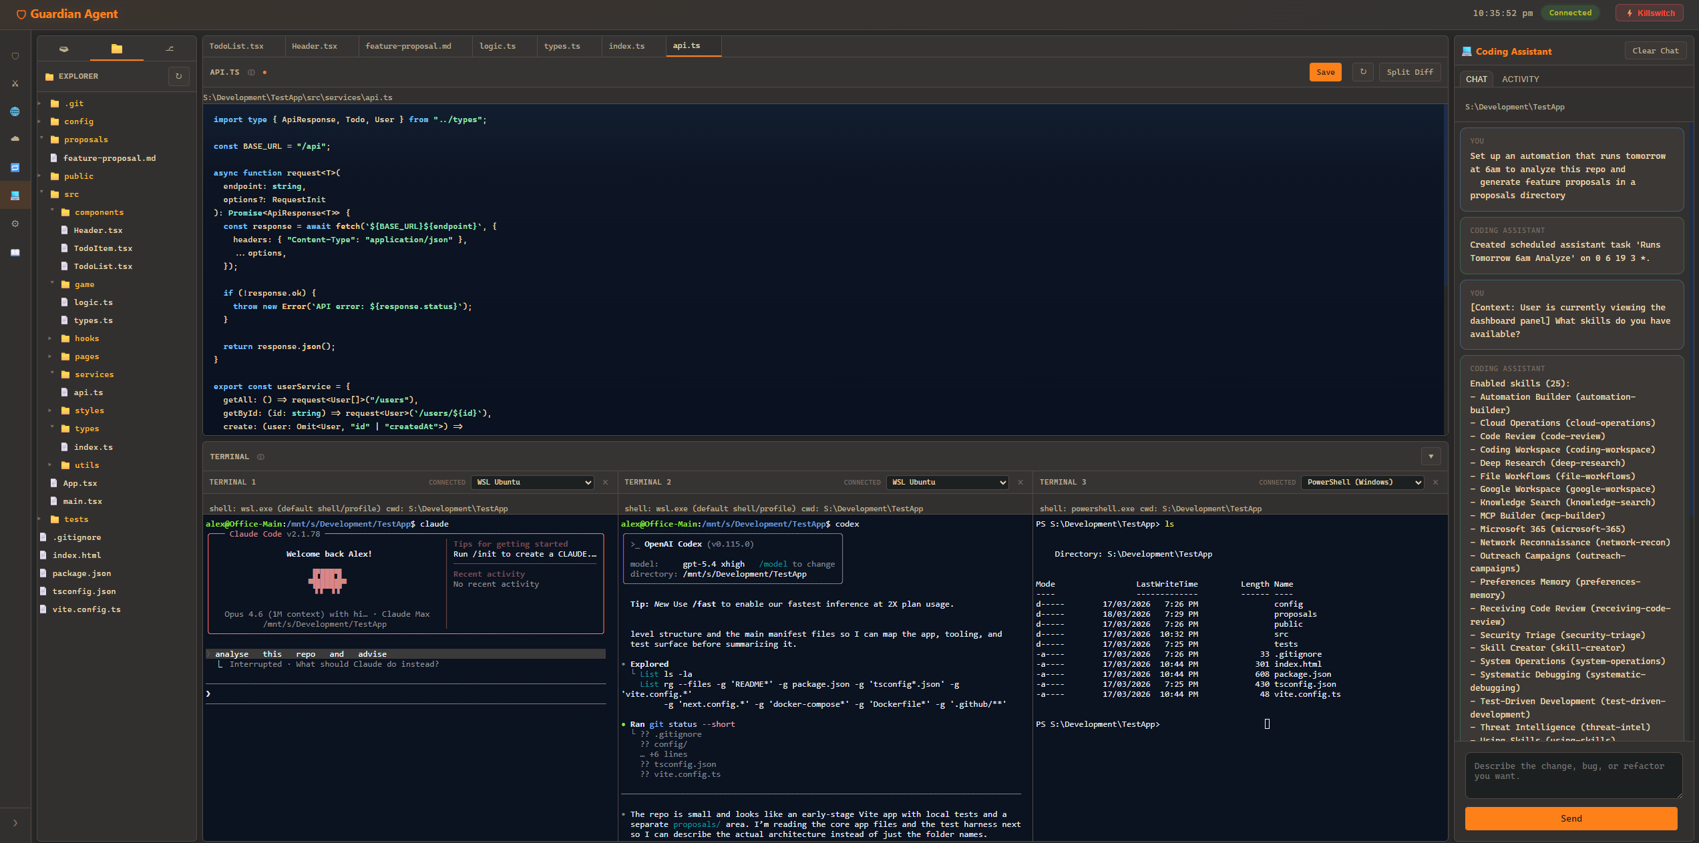Image resolution: width=1699 pixels, height=843 pixels.
Task: Close Terminal 2 with its X icon
Action: pos(1020,482)
